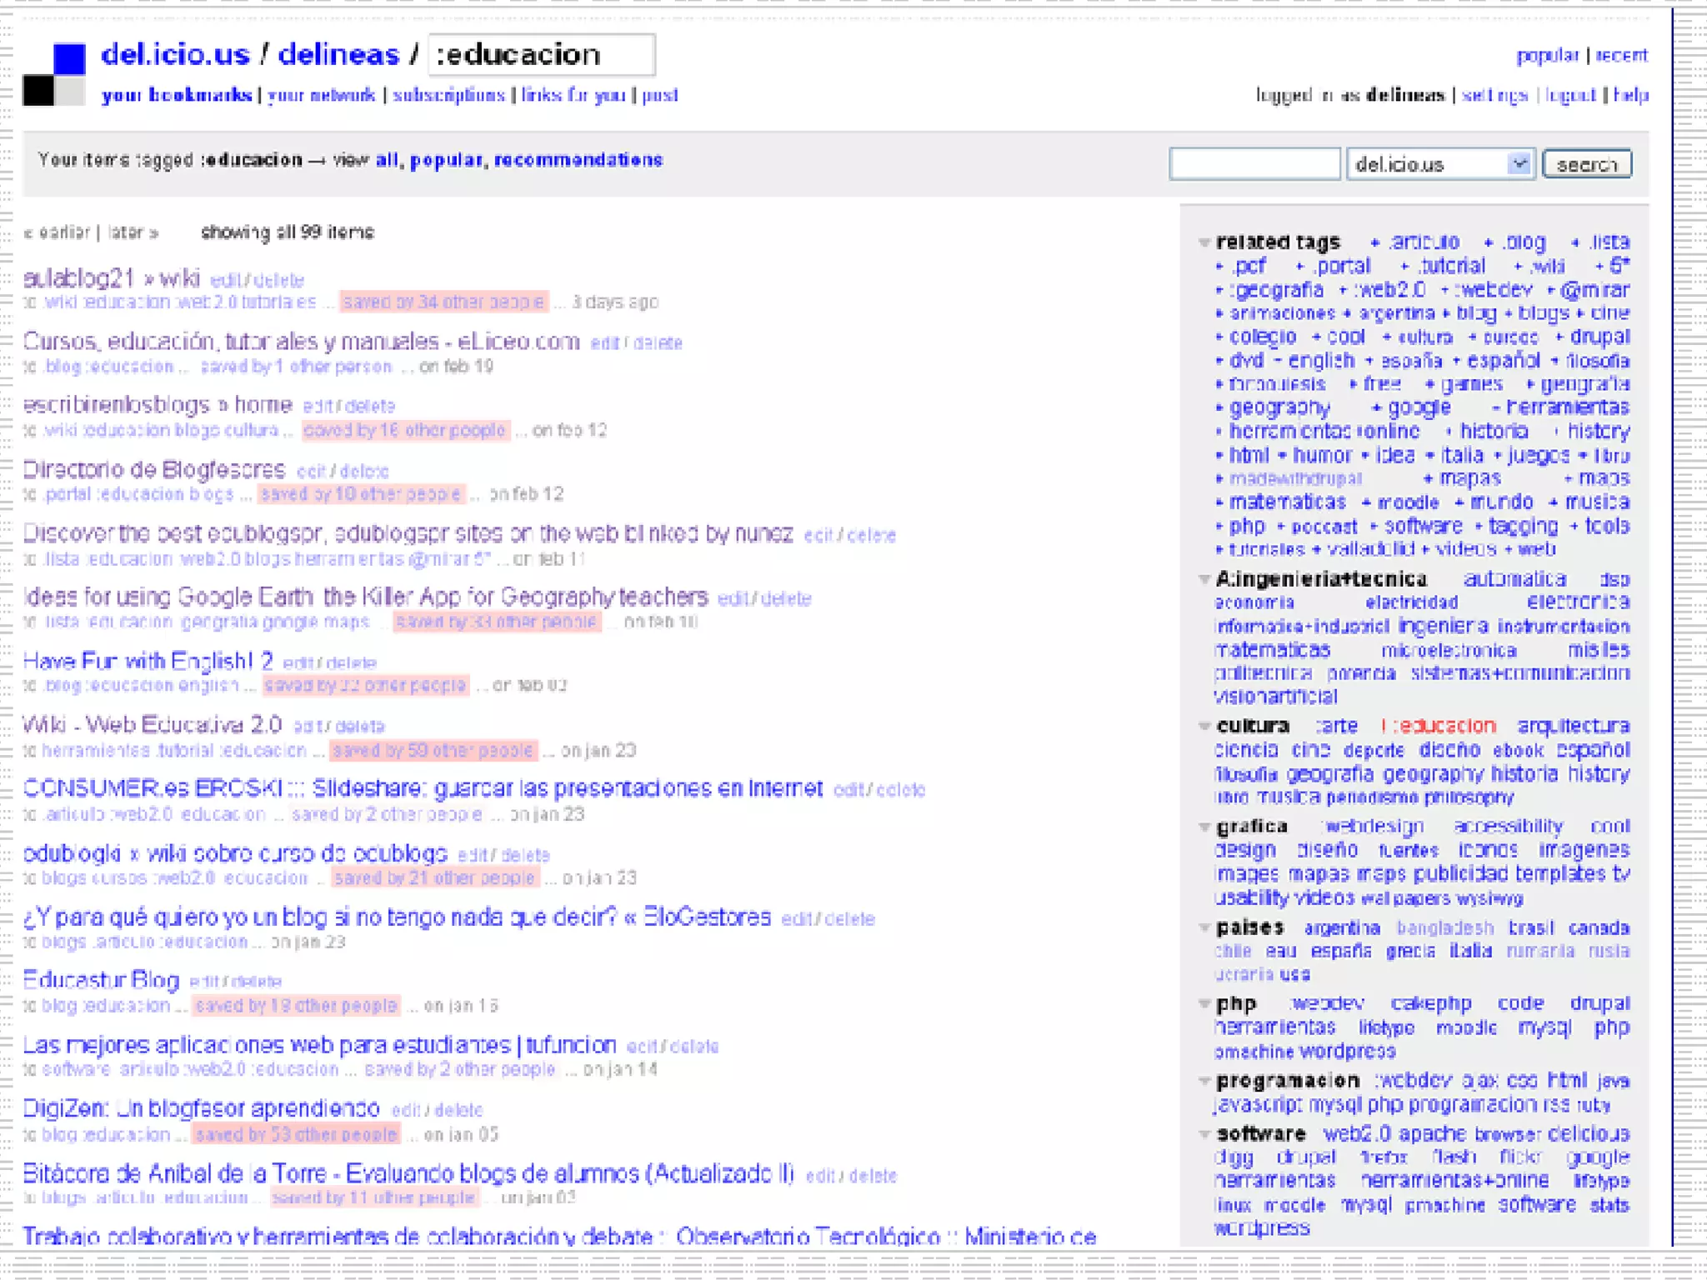Open the popular link at top right
Image resolution: width=1707 pixels, height=1280 pixels.
pos(1547,56)
